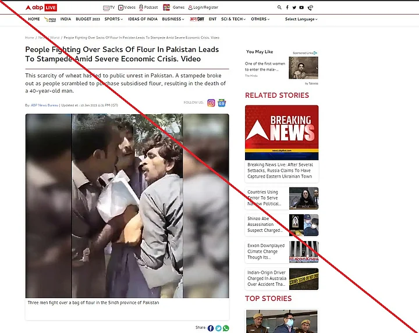
Task: Expand the OTHERS navigation menu
Action: pos(260,19)
